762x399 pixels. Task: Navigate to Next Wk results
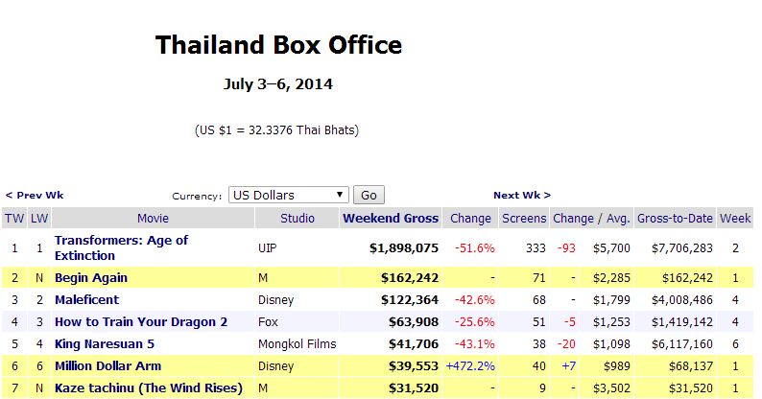(522, 195)
